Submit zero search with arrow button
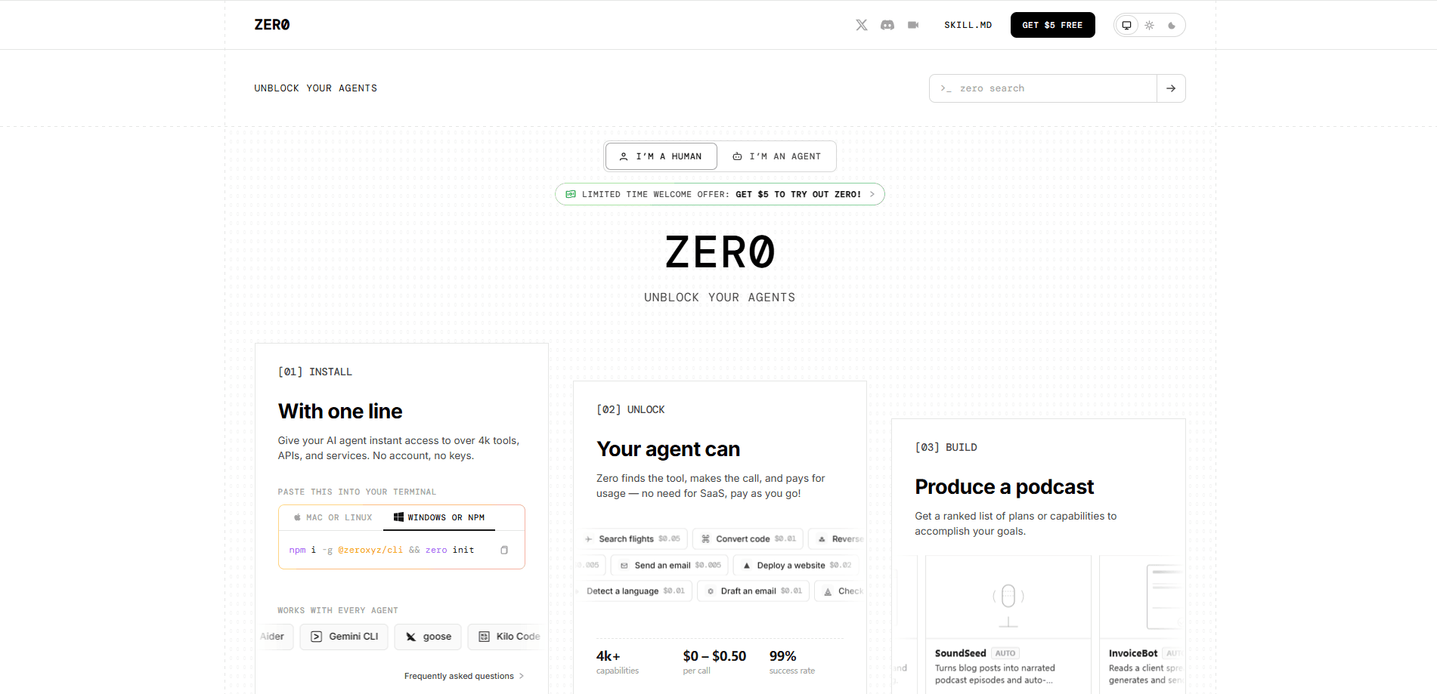 click(1171, 88)
